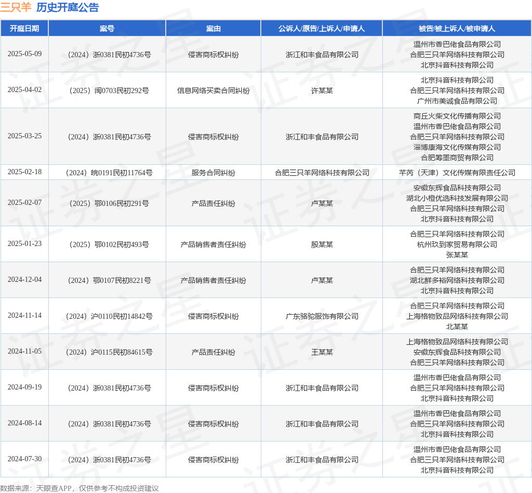Screen dimensions: 532x493
Task: Select defendant 湖北小橙优选科技发展有限公司
Action: [457, 198]
